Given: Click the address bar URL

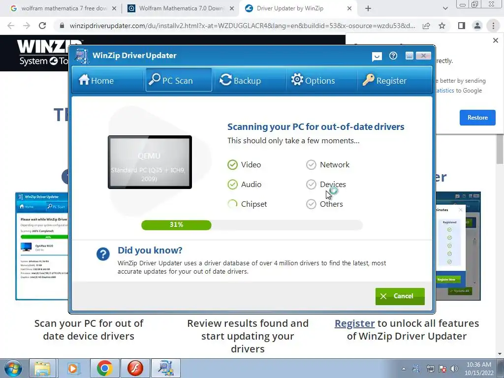Looking at the screenshot, I should click(x=242, y=26).
